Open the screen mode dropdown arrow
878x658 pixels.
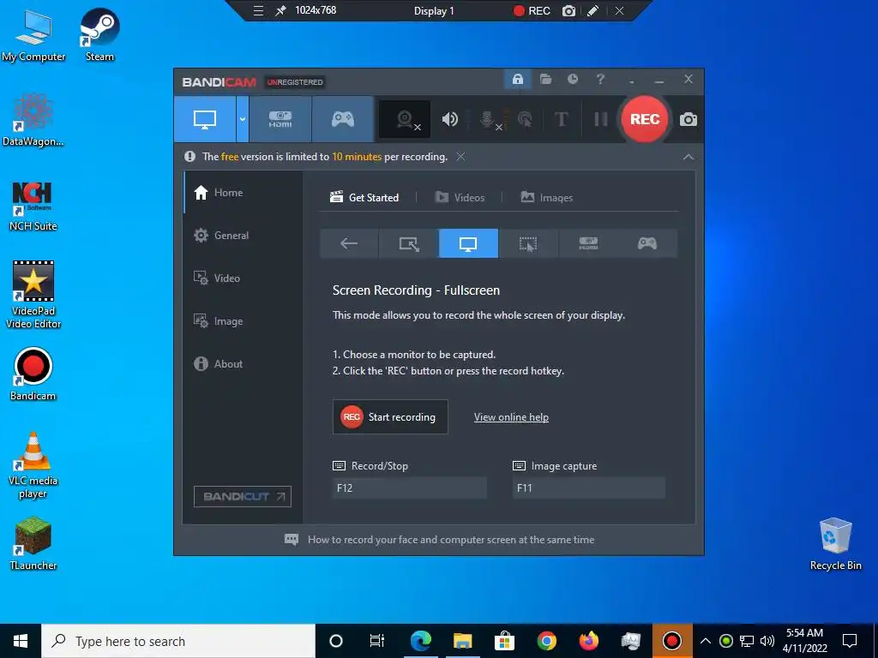[x=243, y=119]
